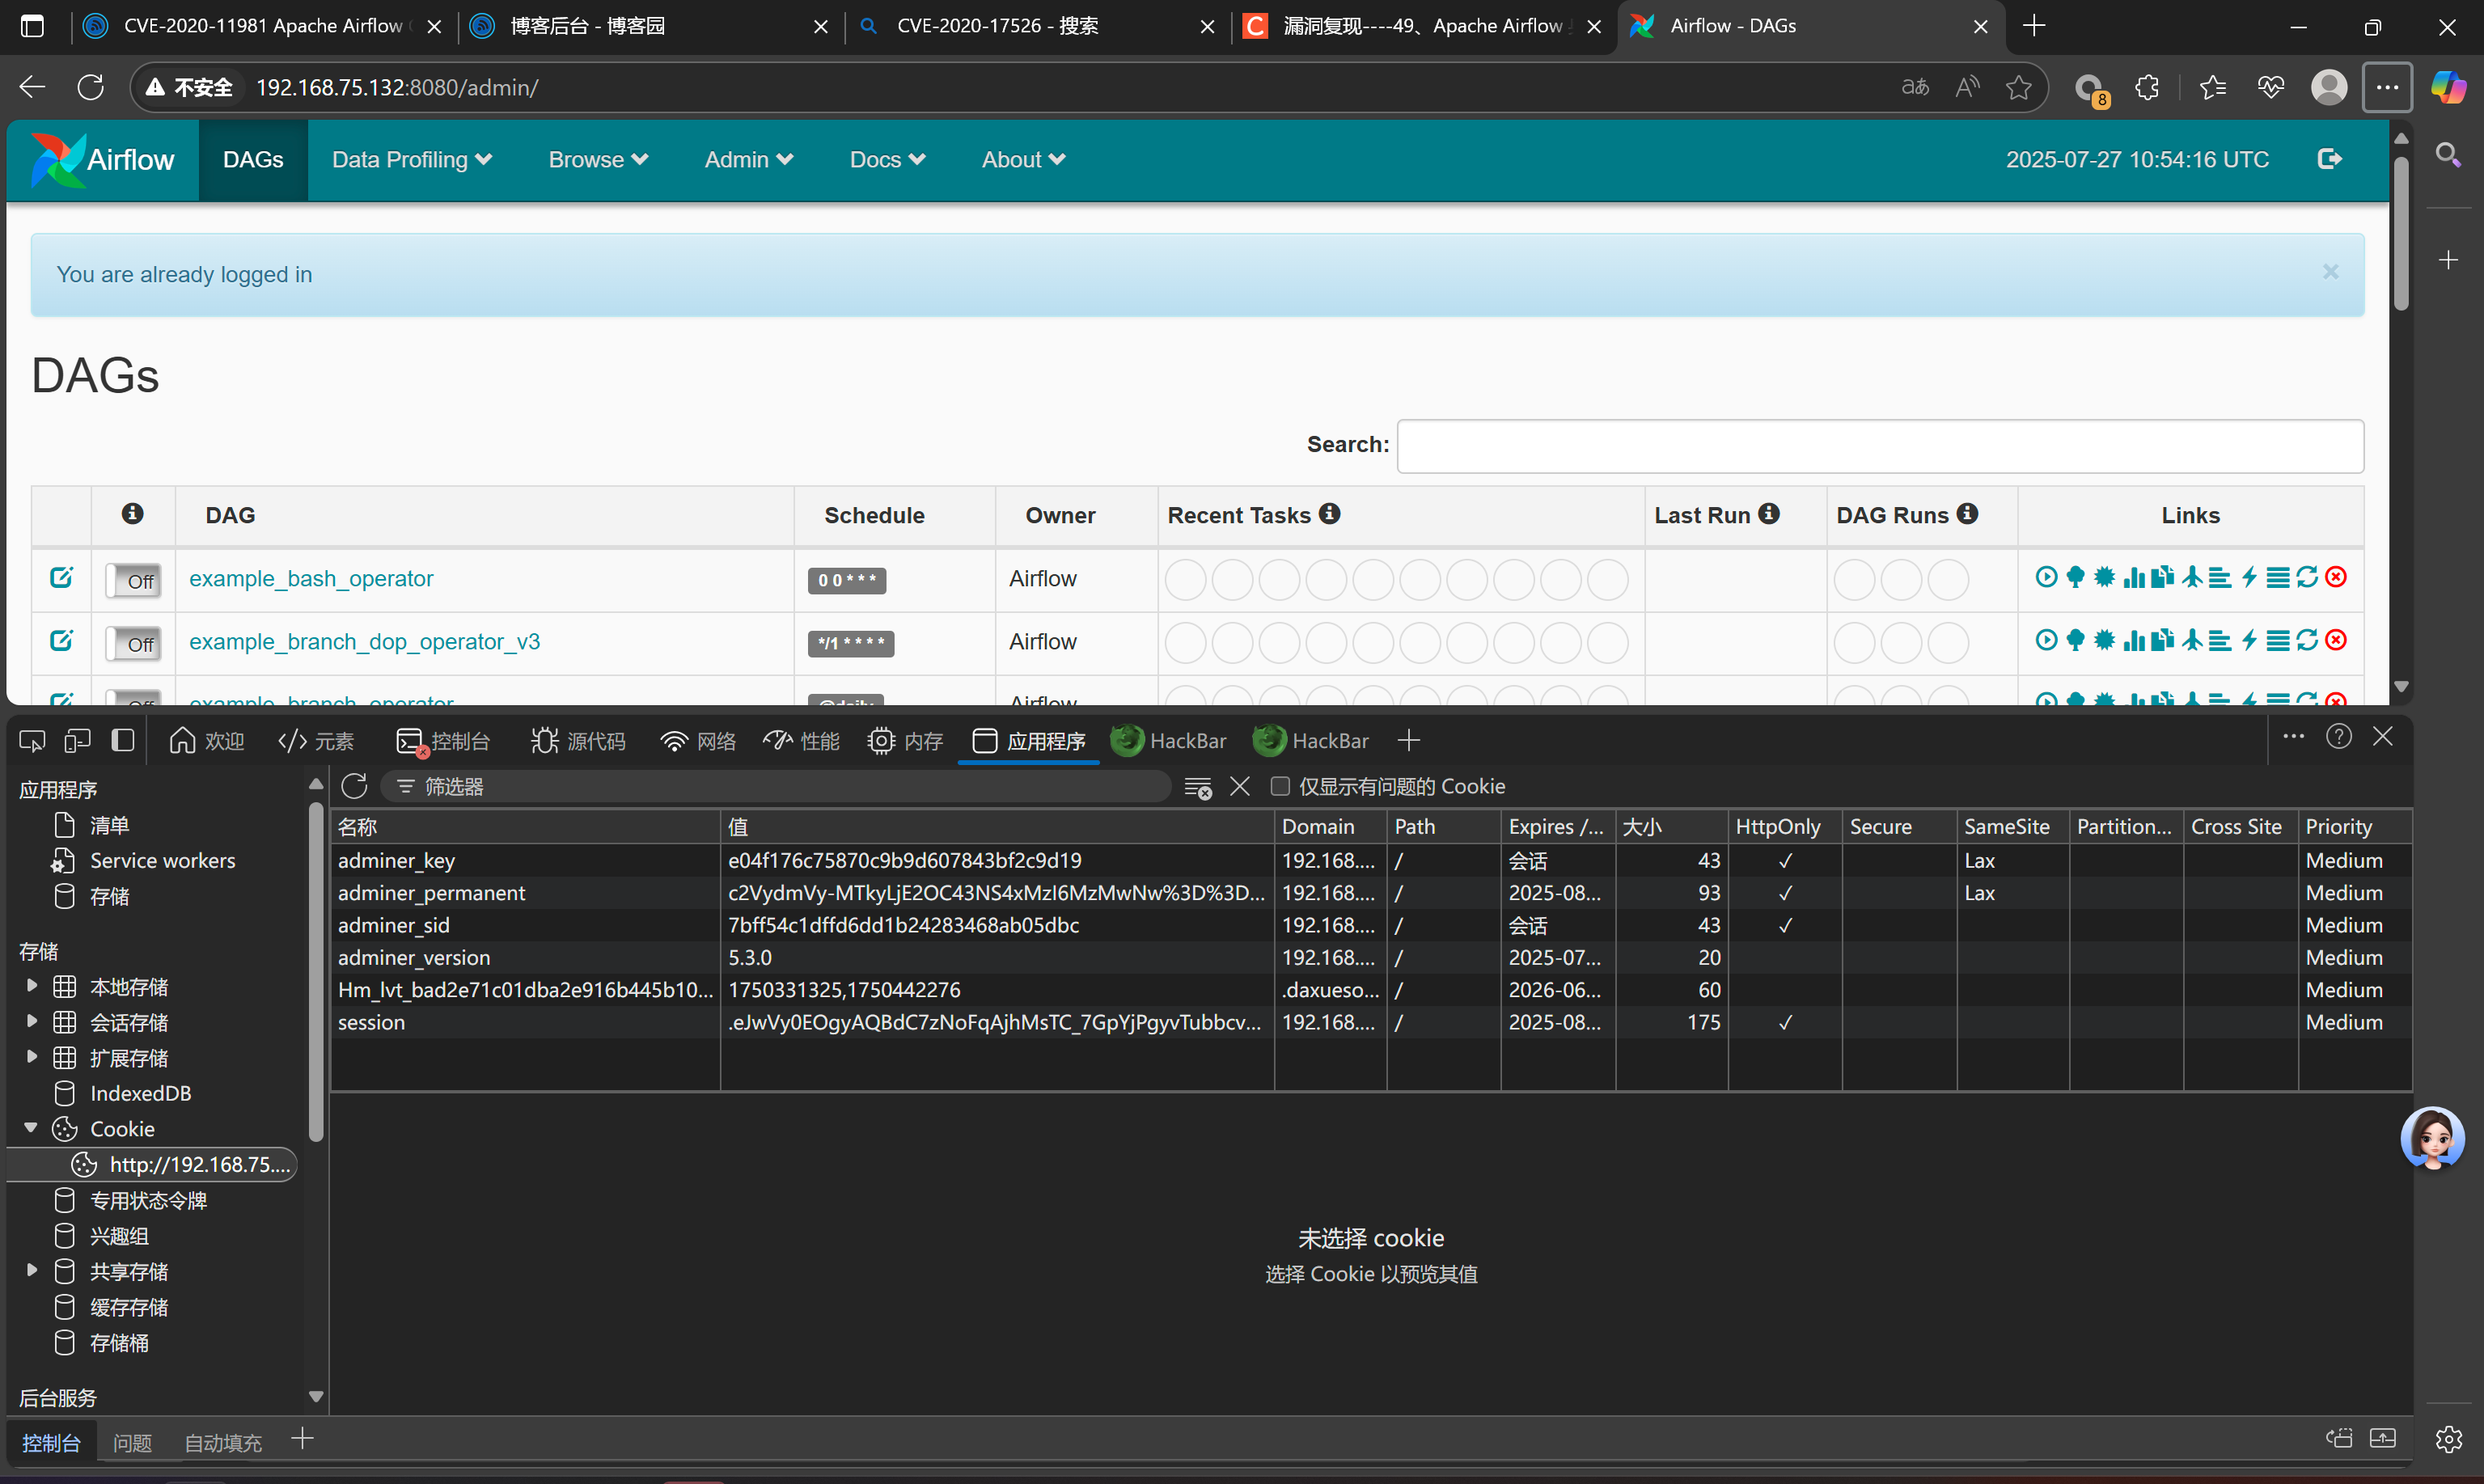2484x1484 pixels.
Task: Select the adminer_key cookie row
Action: (x=1370, y=860)
